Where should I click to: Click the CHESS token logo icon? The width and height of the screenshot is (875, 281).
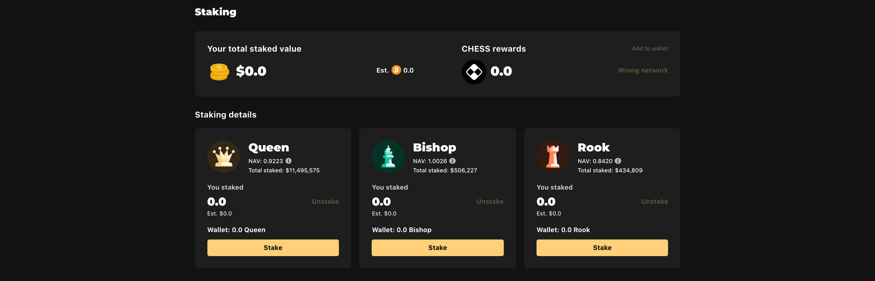click(x=474, y=72)
